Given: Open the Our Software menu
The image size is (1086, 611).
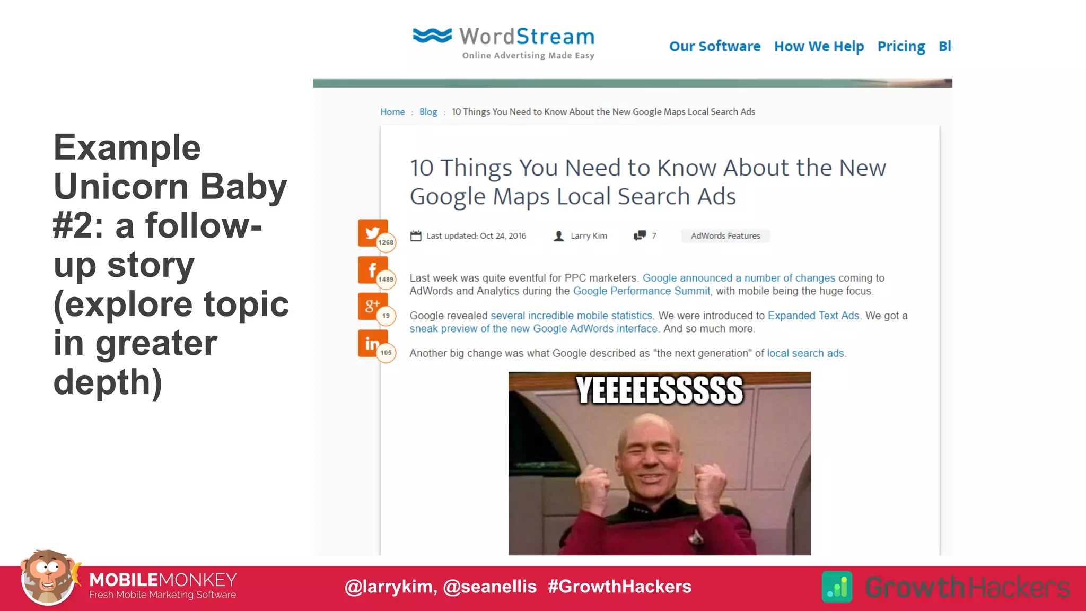Looking at the screenshot, I should [714, 46].
